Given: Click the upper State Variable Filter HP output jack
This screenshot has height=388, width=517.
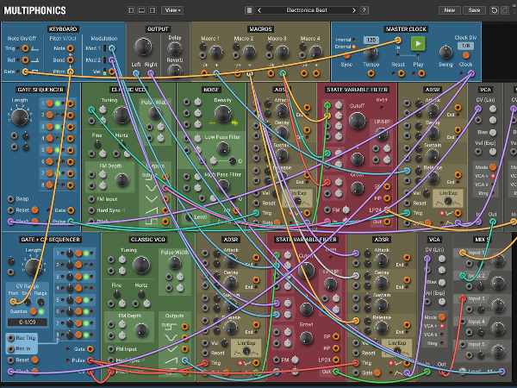Looking at the screenshot, I should (x=387, y=198).
